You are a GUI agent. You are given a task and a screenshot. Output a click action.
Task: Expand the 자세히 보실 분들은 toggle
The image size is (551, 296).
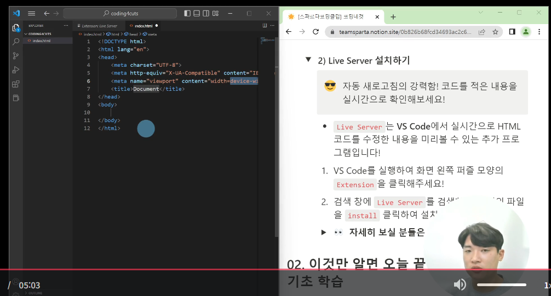[324, 232]
